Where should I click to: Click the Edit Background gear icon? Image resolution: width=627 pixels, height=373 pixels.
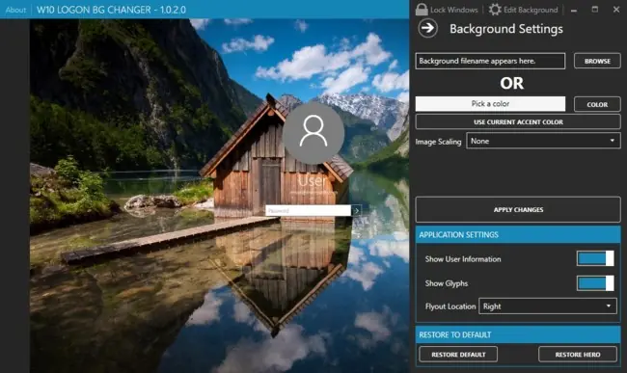(495, 10)
